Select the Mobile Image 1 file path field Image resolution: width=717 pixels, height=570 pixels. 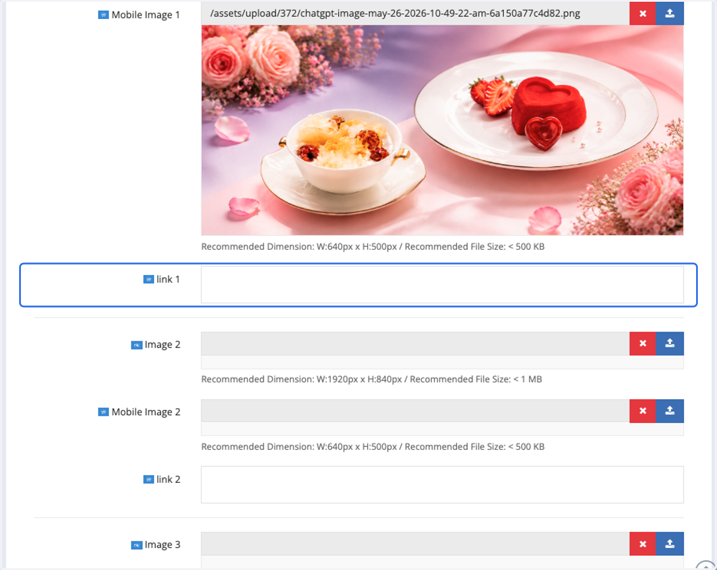[415, 13]
